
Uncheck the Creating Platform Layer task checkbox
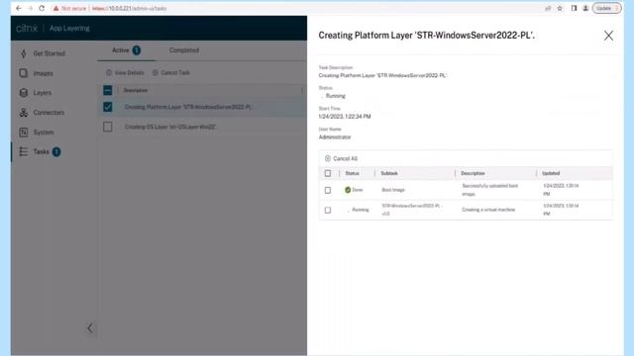tap(108, 107)
